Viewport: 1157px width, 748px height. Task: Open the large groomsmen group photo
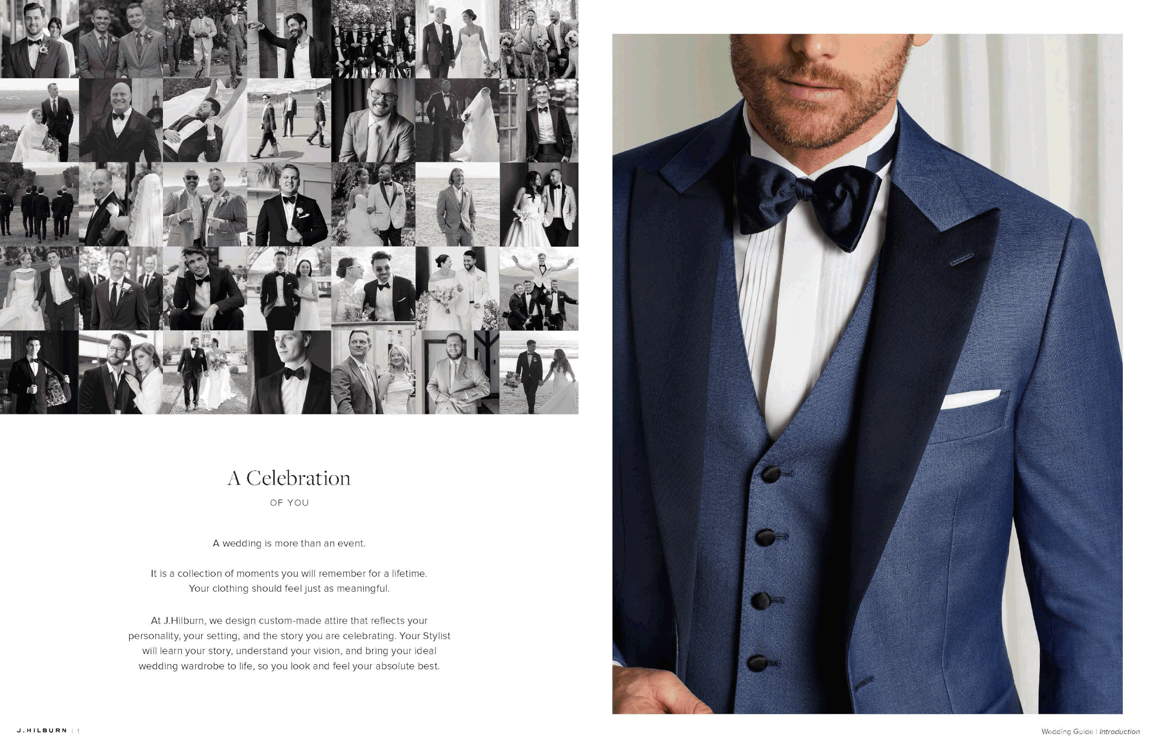pos(373,39)
